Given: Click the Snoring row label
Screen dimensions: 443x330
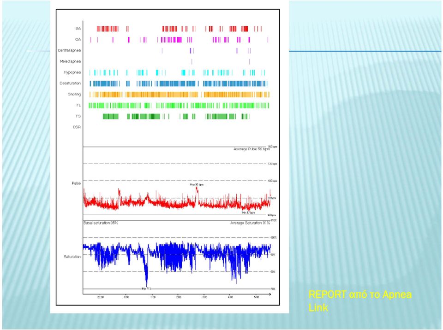Looking at the screenshot, I should point(74,94).
